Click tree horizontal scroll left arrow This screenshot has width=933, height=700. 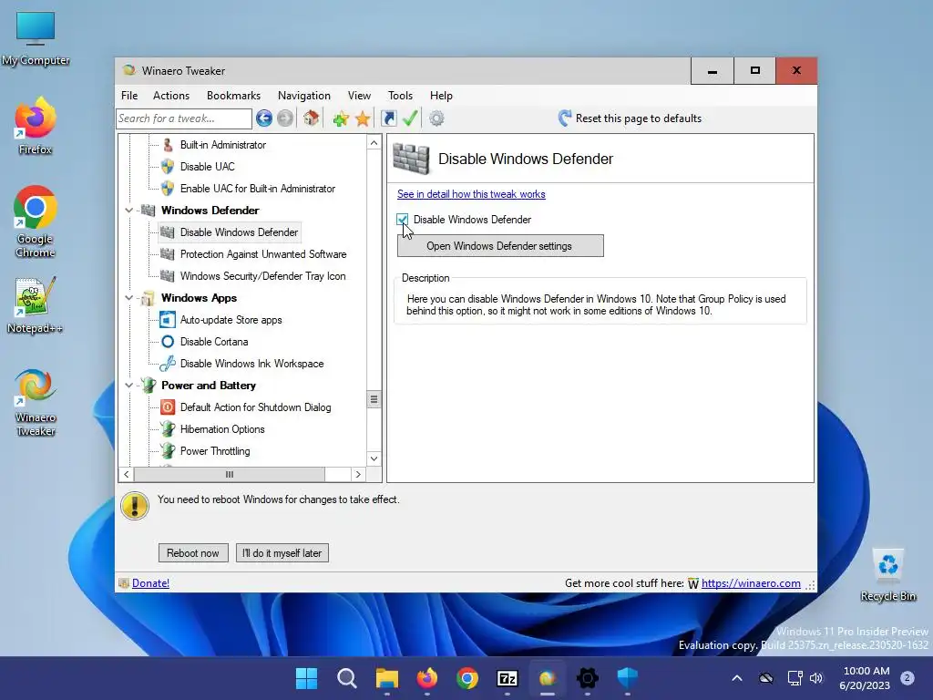[x=126, y=474]
